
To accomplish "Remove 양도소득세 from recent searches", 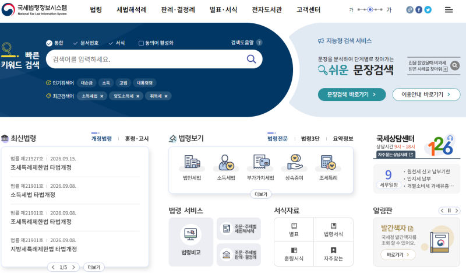I will [x=137, y=96].
